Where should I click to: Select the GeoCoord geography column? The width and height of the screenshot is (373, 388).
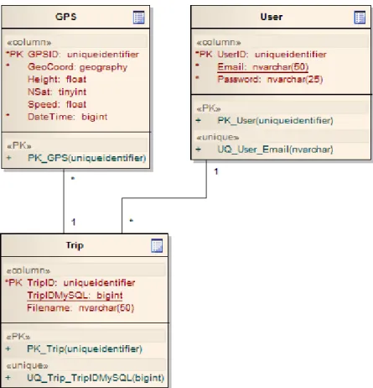pyautogui.click(x=77, y=67)
